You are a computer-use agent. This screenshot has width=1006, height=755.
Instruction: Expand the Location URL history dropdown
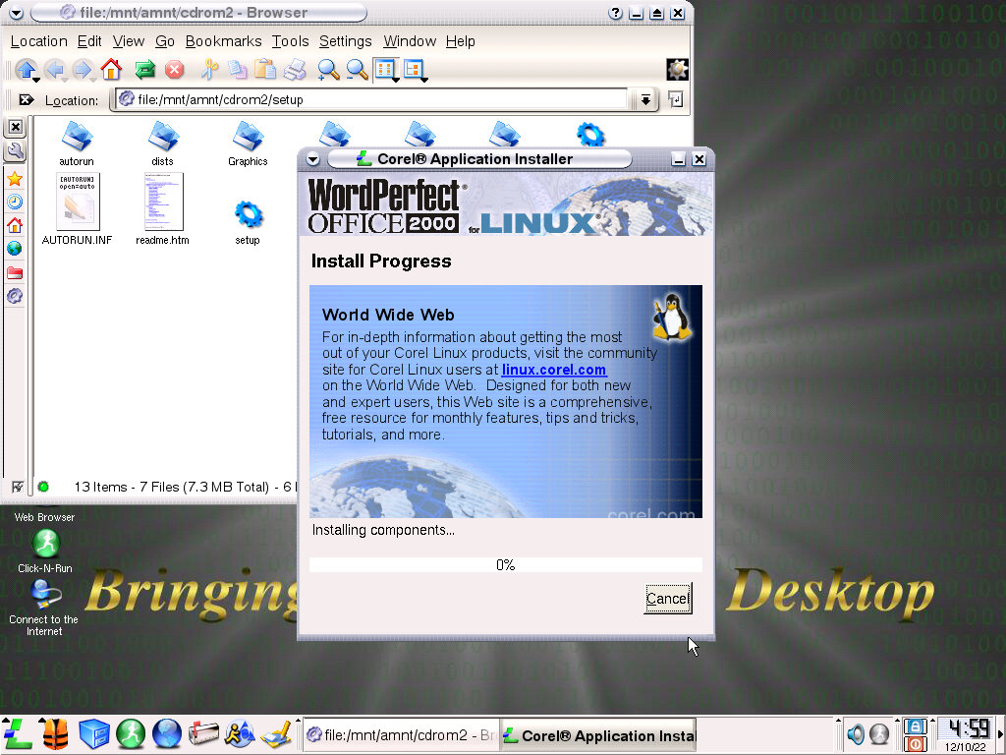644,99
